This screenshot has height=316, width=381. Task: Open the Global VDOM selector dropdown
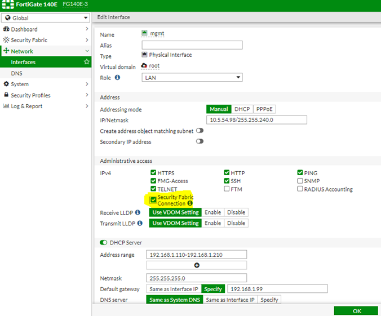(46, 18)
